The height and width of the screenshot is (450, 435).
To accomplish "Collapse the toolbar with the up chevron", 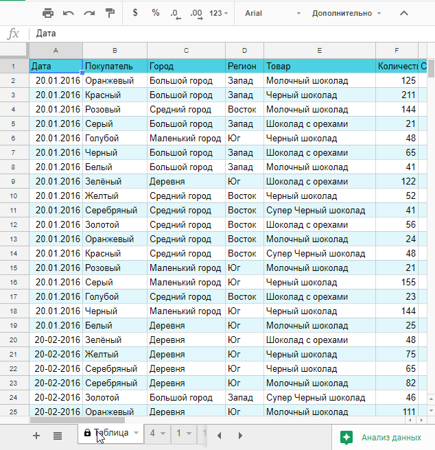I will 403,13.
